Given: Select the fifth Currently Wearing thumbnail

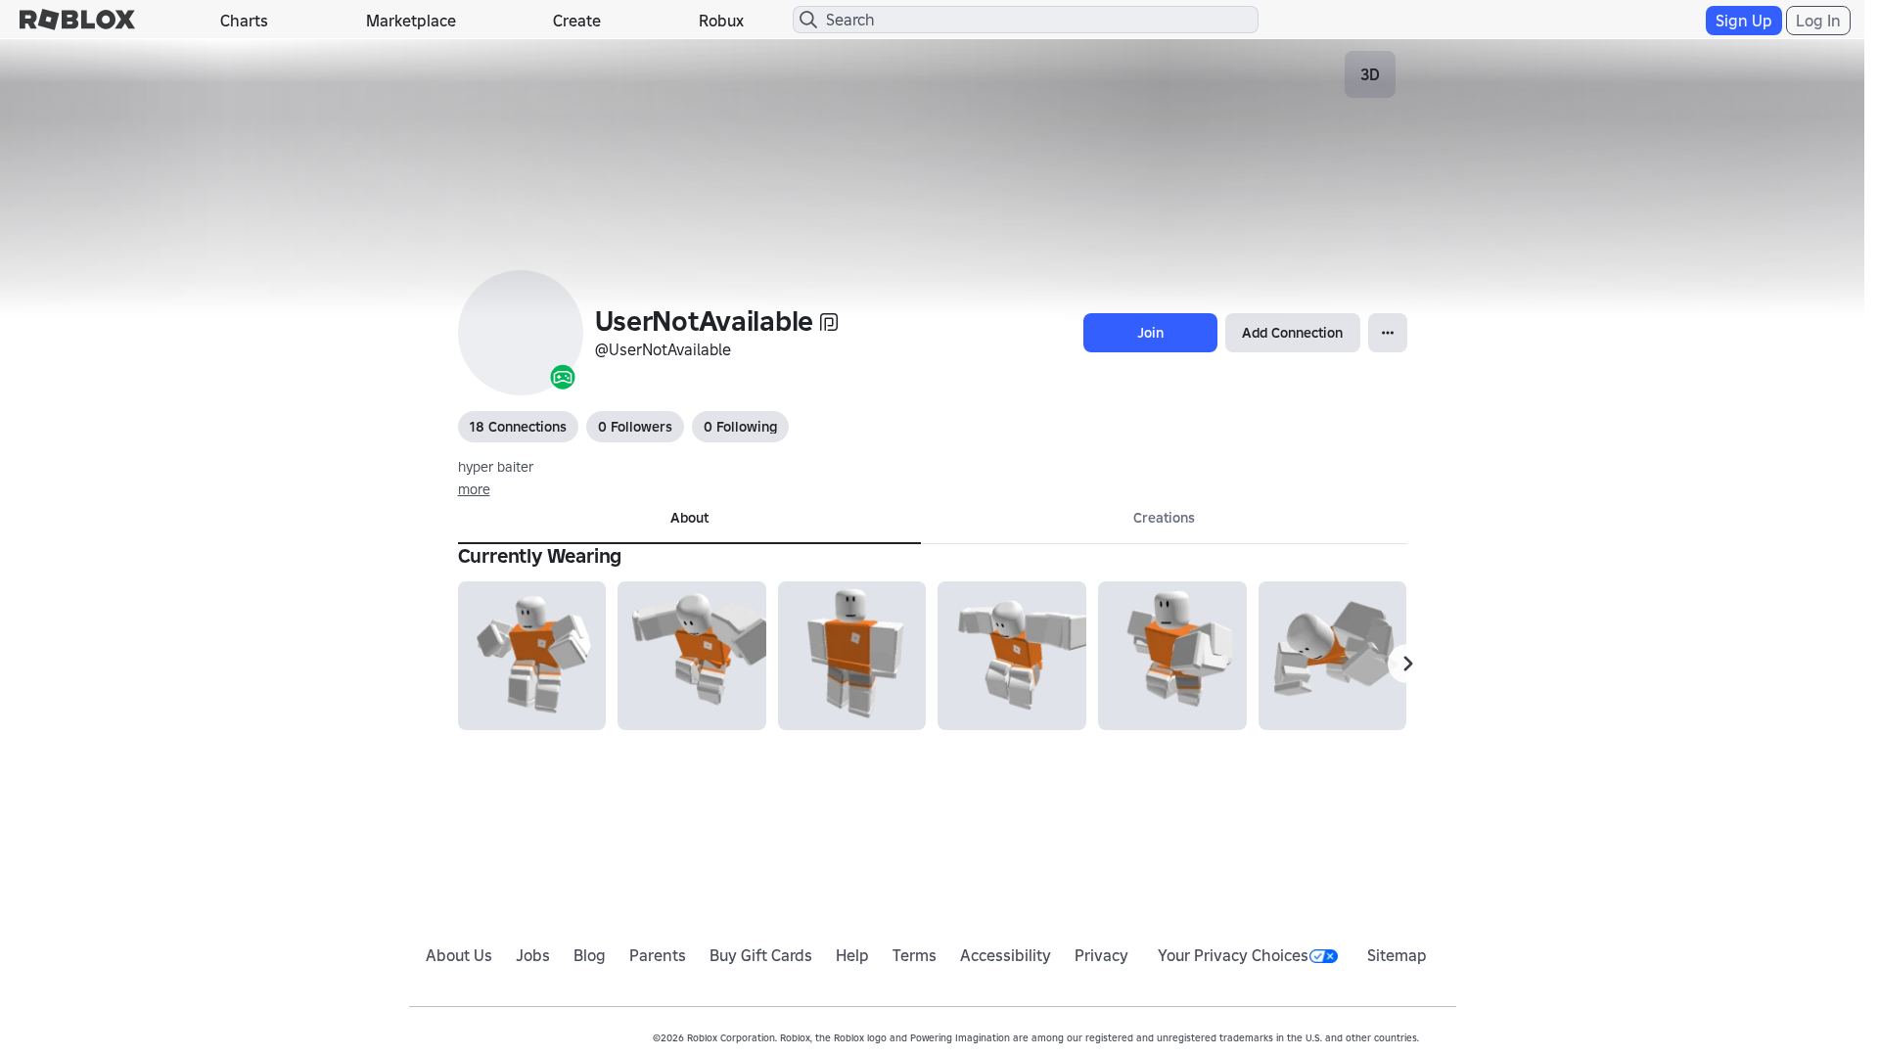Looking at the screenshot, I should [1172, 656].
